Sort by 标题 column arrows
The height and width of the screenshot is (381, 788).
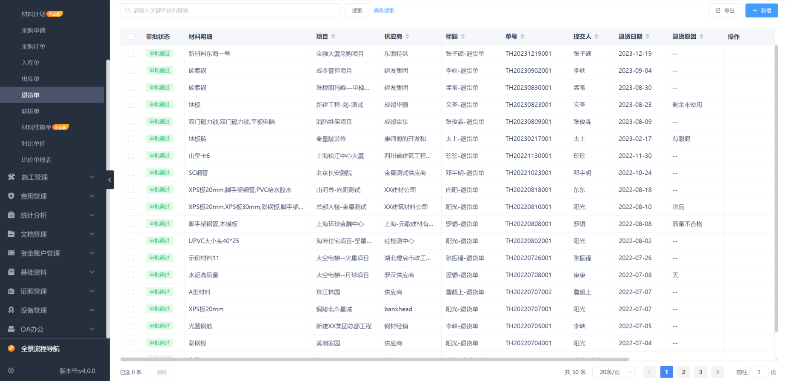coord(463,37)
